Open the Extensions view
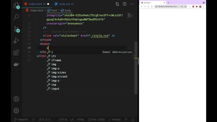217x122 pixels. 16,53
